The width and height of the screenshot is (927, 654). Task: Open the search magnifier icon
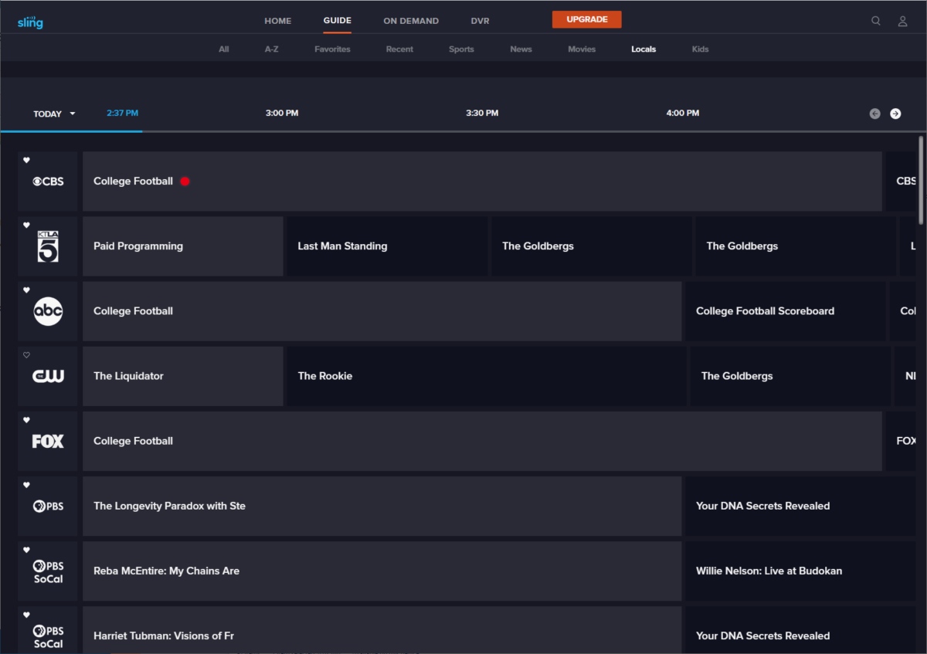pos(876,21)
